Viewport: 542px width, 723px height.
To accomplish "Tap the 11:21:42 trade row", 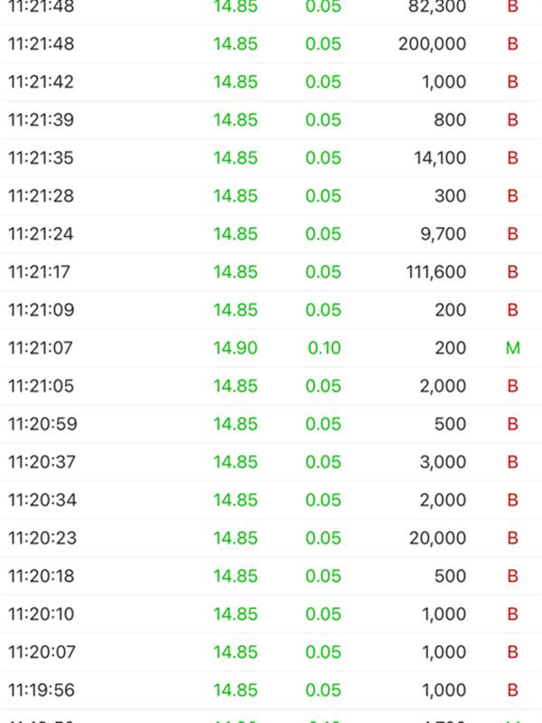I will pos(271,81).
